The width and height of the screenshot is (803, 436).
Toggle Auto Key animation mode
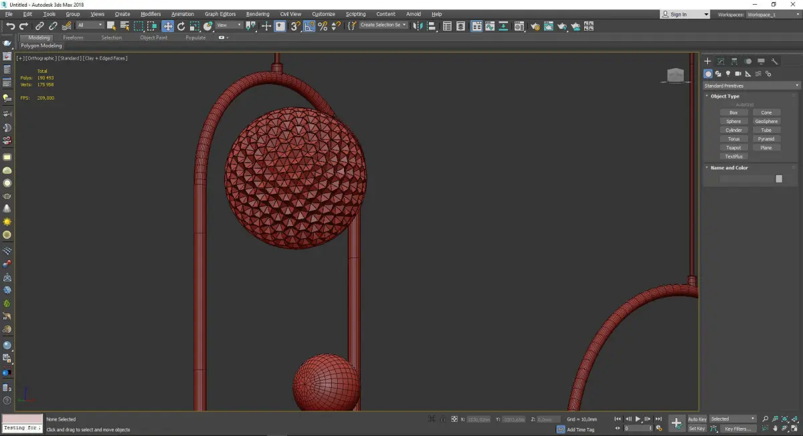[697, 419]
